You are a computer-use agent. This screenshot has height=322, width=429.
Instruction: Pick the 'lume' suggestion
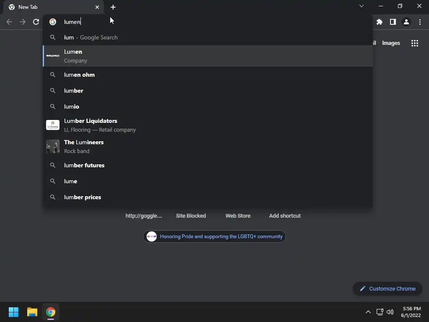208,181
